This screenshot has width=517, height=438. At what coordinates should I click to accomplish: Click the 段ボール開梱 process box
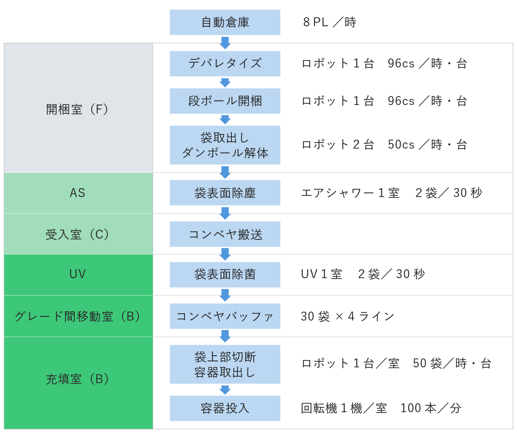[x=225, y=101]
